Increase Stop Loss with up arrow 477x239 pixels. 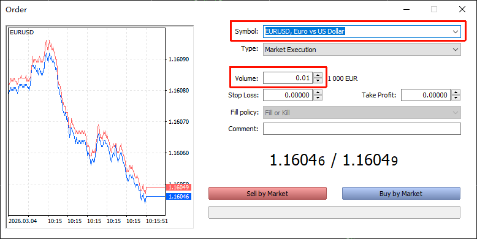(x=318, y=92)
